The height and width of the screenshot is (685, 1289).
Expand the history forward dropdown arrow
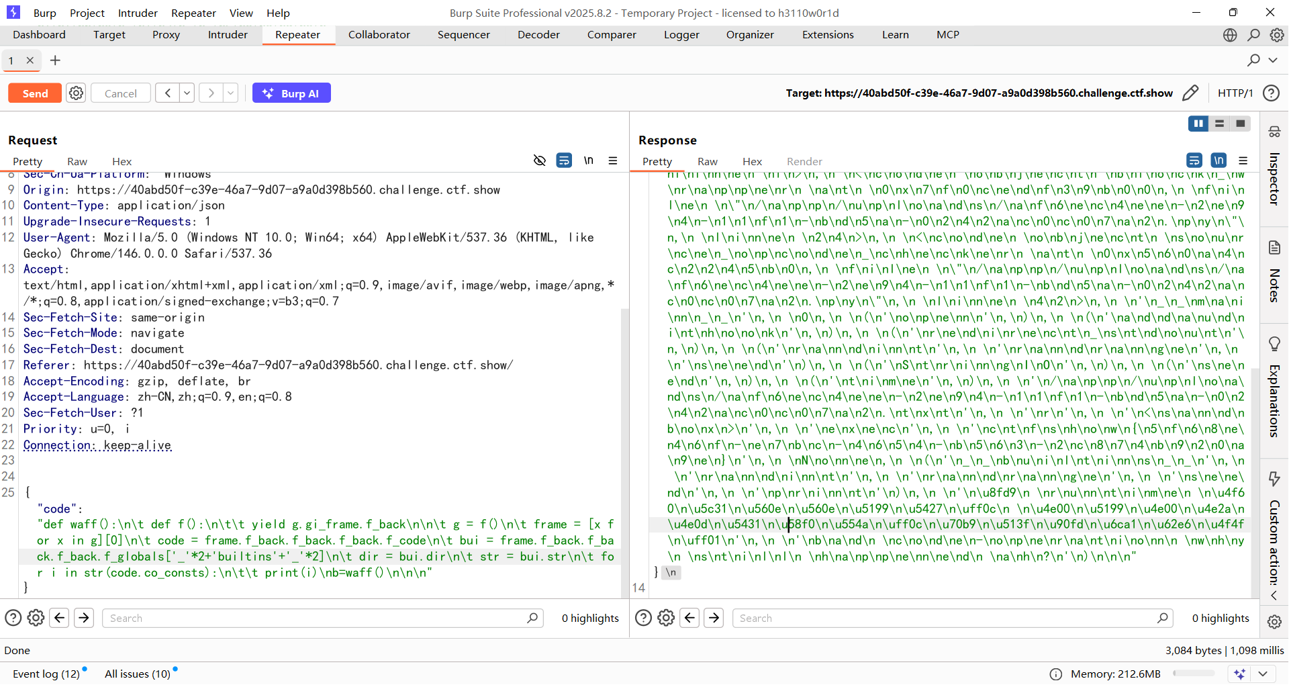230,93
